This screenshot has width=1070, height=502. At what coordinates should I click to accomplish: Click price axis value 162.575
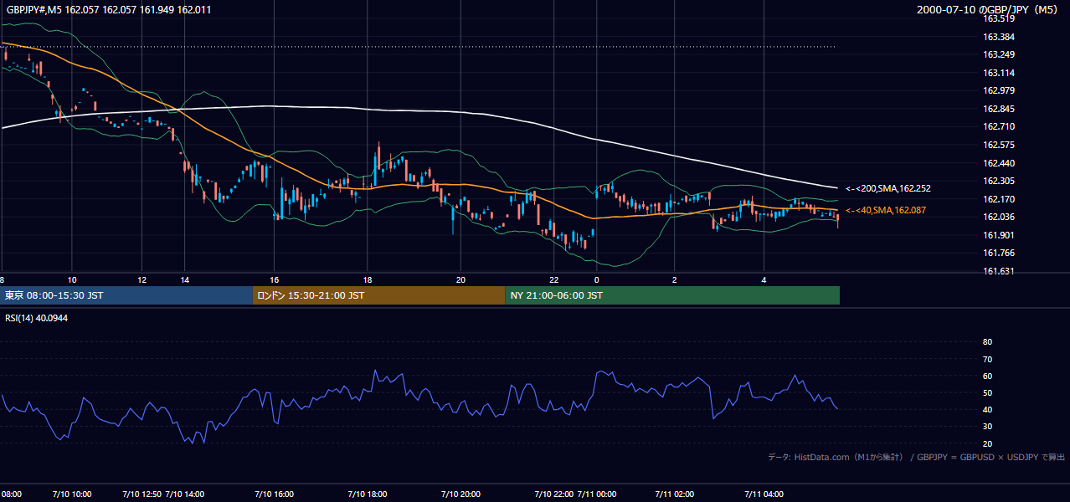(x=998, y=145)
